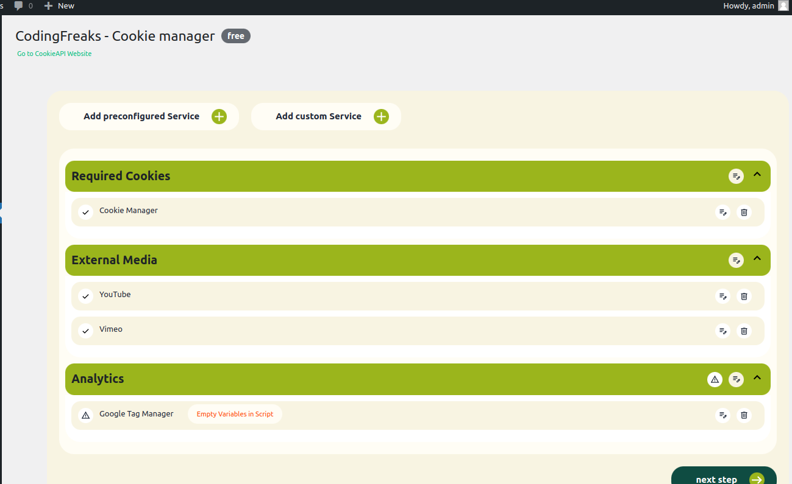The height and width of the screenshot is (484, 792).
Task: Click the External Media heading text
Action: click(x=114, y=260)
